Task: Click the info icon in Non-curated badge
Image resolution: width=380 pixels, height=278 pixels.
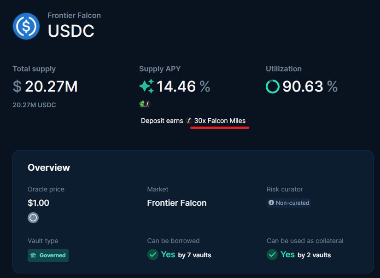Action: pos(271,203)
